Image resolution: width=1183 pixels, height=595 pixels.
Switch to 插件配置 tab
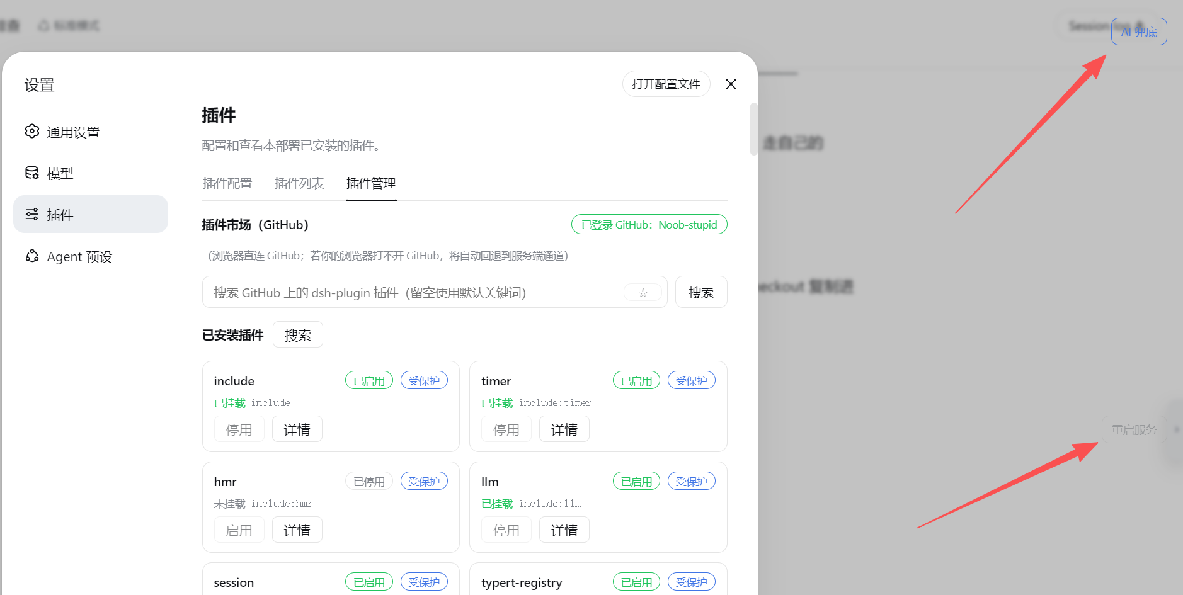227,183
